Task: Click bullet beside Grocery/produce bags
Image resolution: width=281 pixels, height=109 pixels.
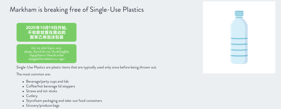Action: point(23,106)
